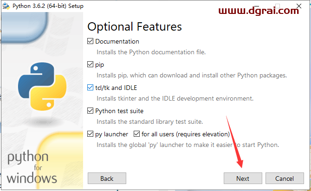This screenshot has width=311, height=191.
Task: Toggle the tcl/tk and IDLE checkbox
Action: [90, 88]
